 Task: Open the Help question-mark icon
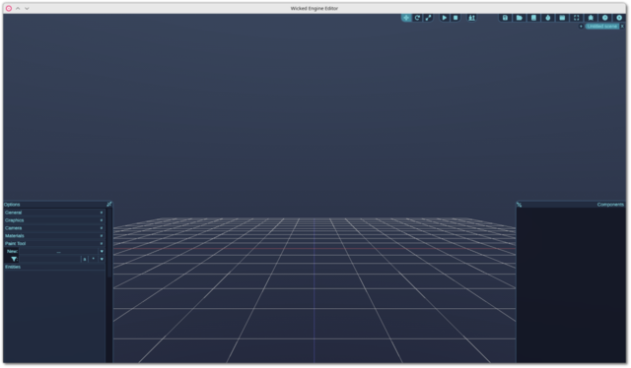pos(604,18)
